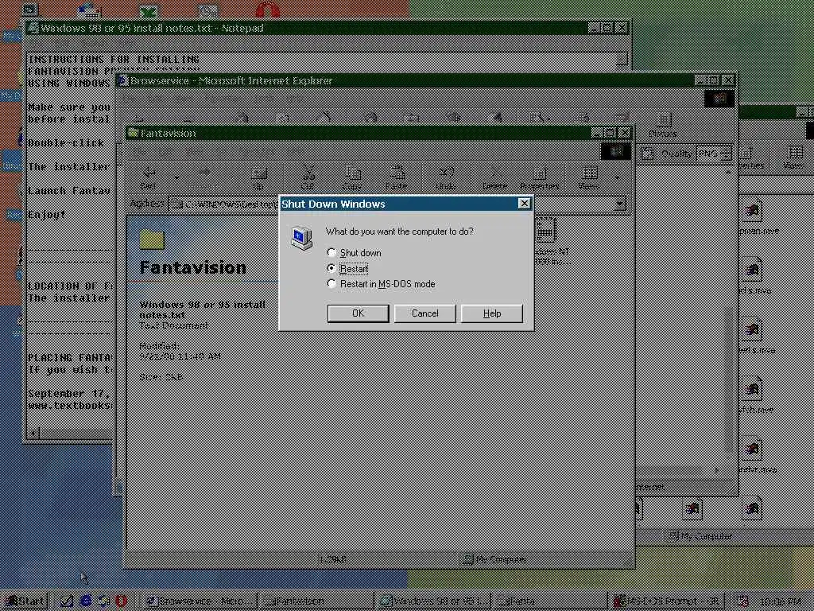Switch to 'Windows 98 or 95 I...' taskbar button
The height and width of the screenshot is (611, 814).
click(x=434, y=601)
